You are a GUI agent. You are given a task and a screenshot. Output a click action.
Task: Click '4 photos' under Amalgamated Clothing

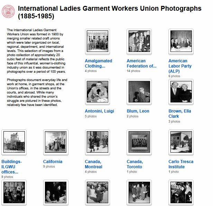click(x=91, y=71)
